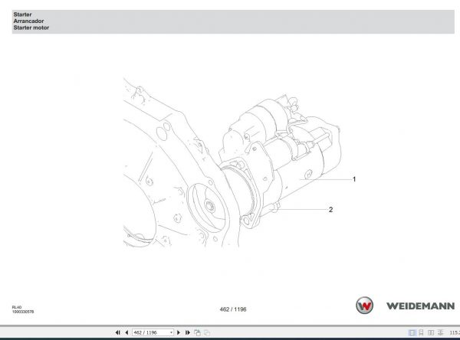Click the go-to-previous-view icon in toolbar
The image size is (460, 340).
198,332
